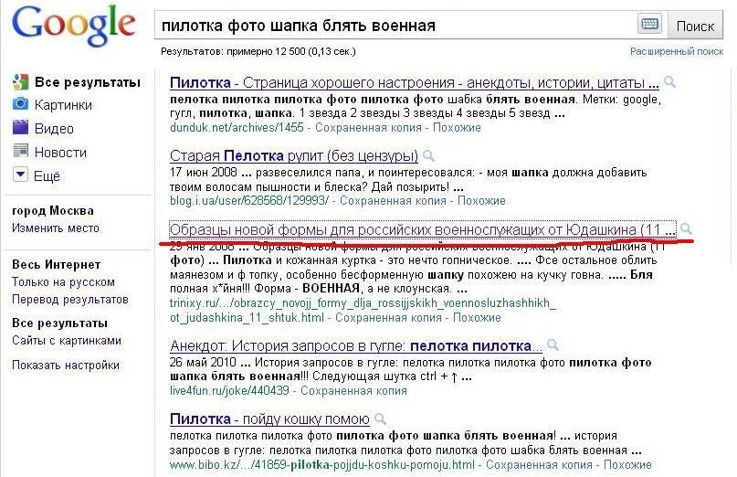This screenshot has width=737, height=477.
Task: Open Новости news results
Action: (60, 153)
